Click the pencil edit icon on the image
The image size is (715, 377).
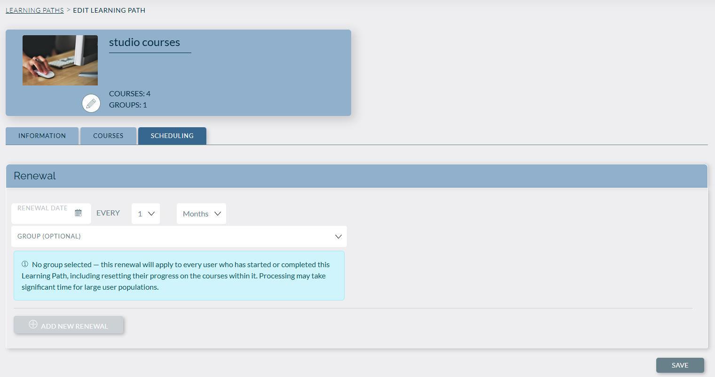[x=91, y=103]
